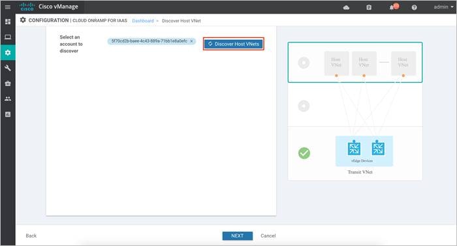
Task: Go to the Dashboard breadcrumb link
Action: point(143,21)
